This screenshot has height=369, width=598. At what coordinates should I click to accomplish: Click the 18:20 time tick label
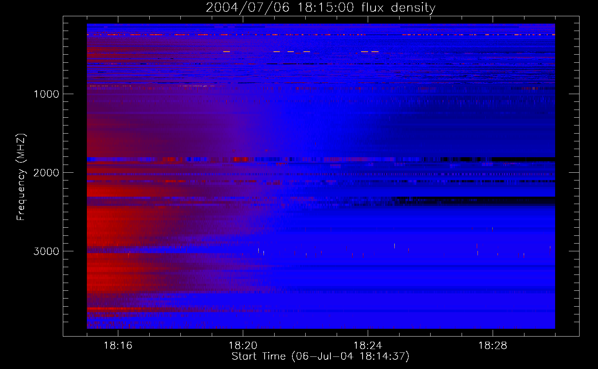pos(243,346)
